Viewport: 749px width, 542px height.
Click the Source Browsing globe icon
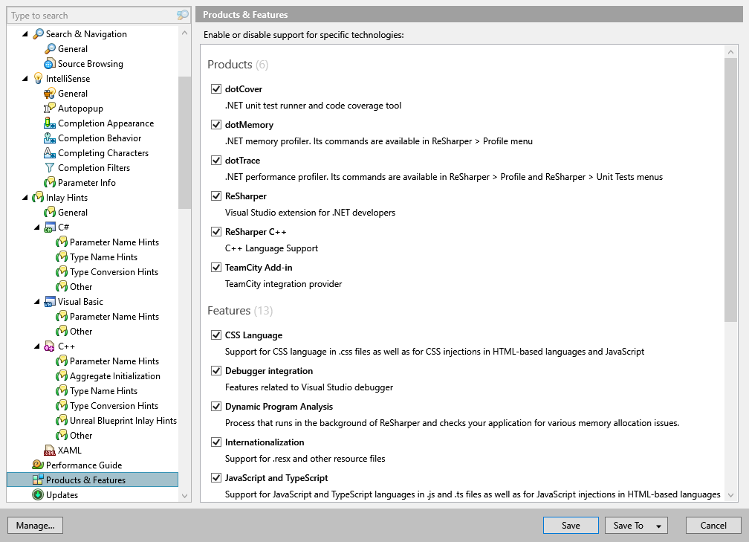(x=47, y=63)
